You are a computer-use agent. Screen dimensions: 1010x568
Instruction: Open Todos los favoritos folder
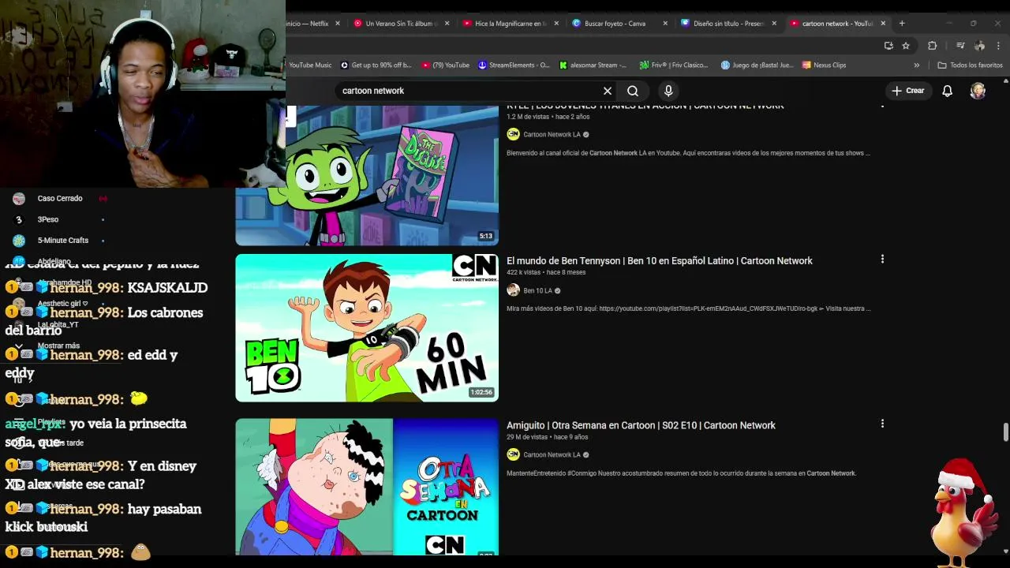click(x=970, y=65)
